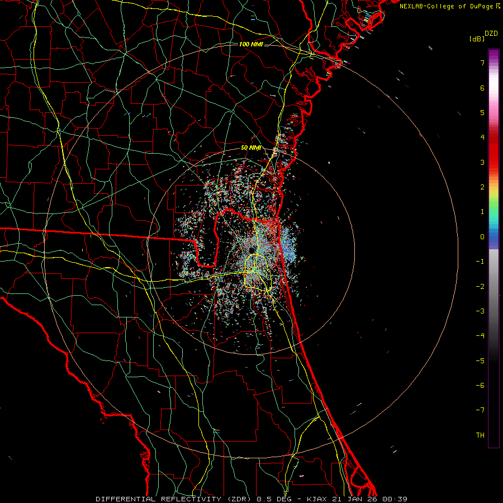Click the 2 tick label on the scale
Screen dimensions: 503x503
[482, 187]
